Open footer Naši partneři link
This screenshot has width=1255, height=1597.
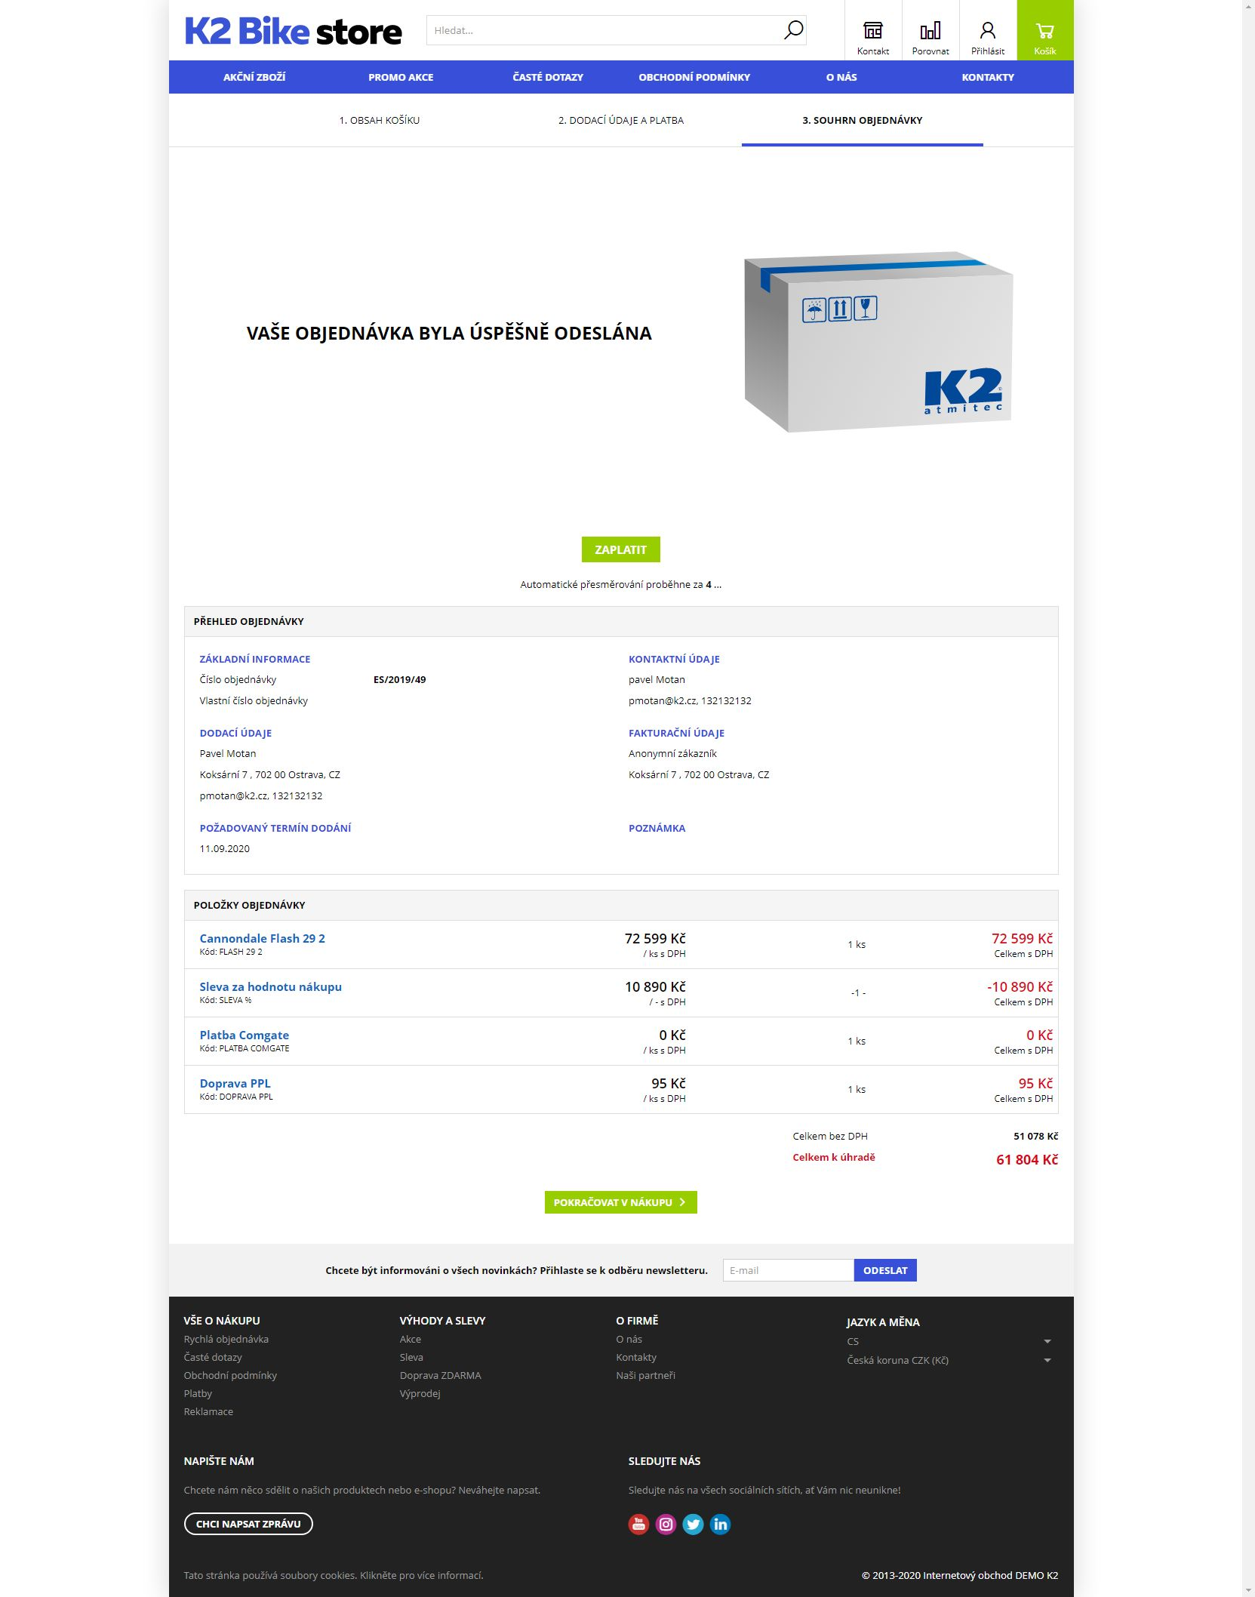pyautogui.click(x=646, y=1375)
